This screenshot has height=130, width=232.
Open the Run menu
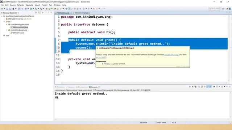pyautogui.click(x=50, y=5)
